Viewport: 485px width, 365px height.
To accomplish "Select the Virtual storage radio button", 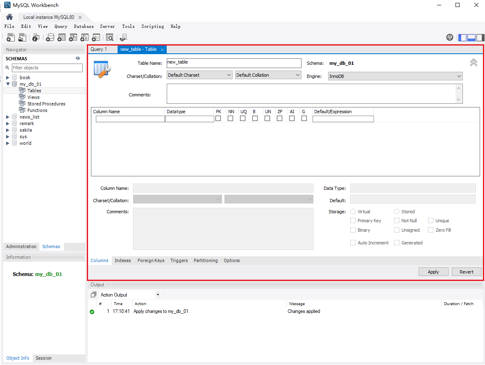I will click(x=353, y=212).
